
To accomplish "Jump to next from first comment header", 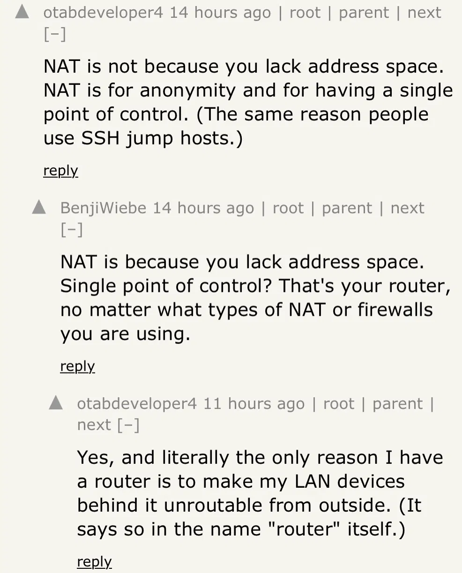I will click(425, 13).
